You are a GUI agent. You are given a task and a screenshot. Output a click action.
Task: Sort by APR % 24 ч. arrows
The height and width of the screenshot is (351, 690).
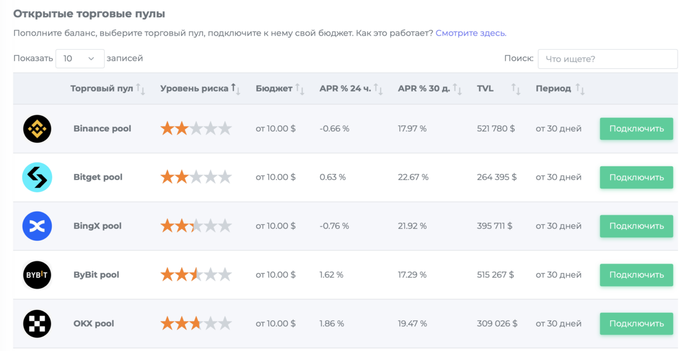click(378, 89)
